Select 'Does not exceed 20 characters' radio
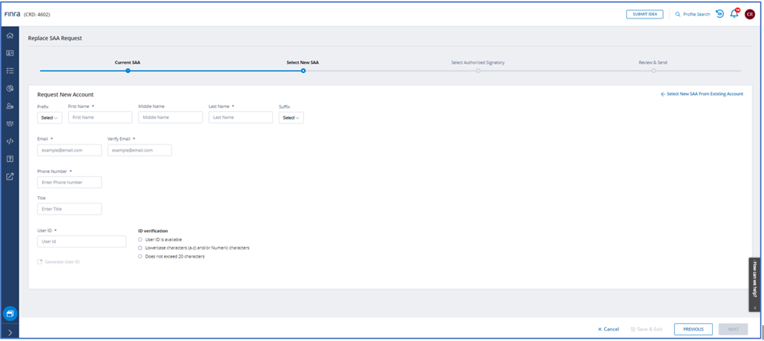 141,256
